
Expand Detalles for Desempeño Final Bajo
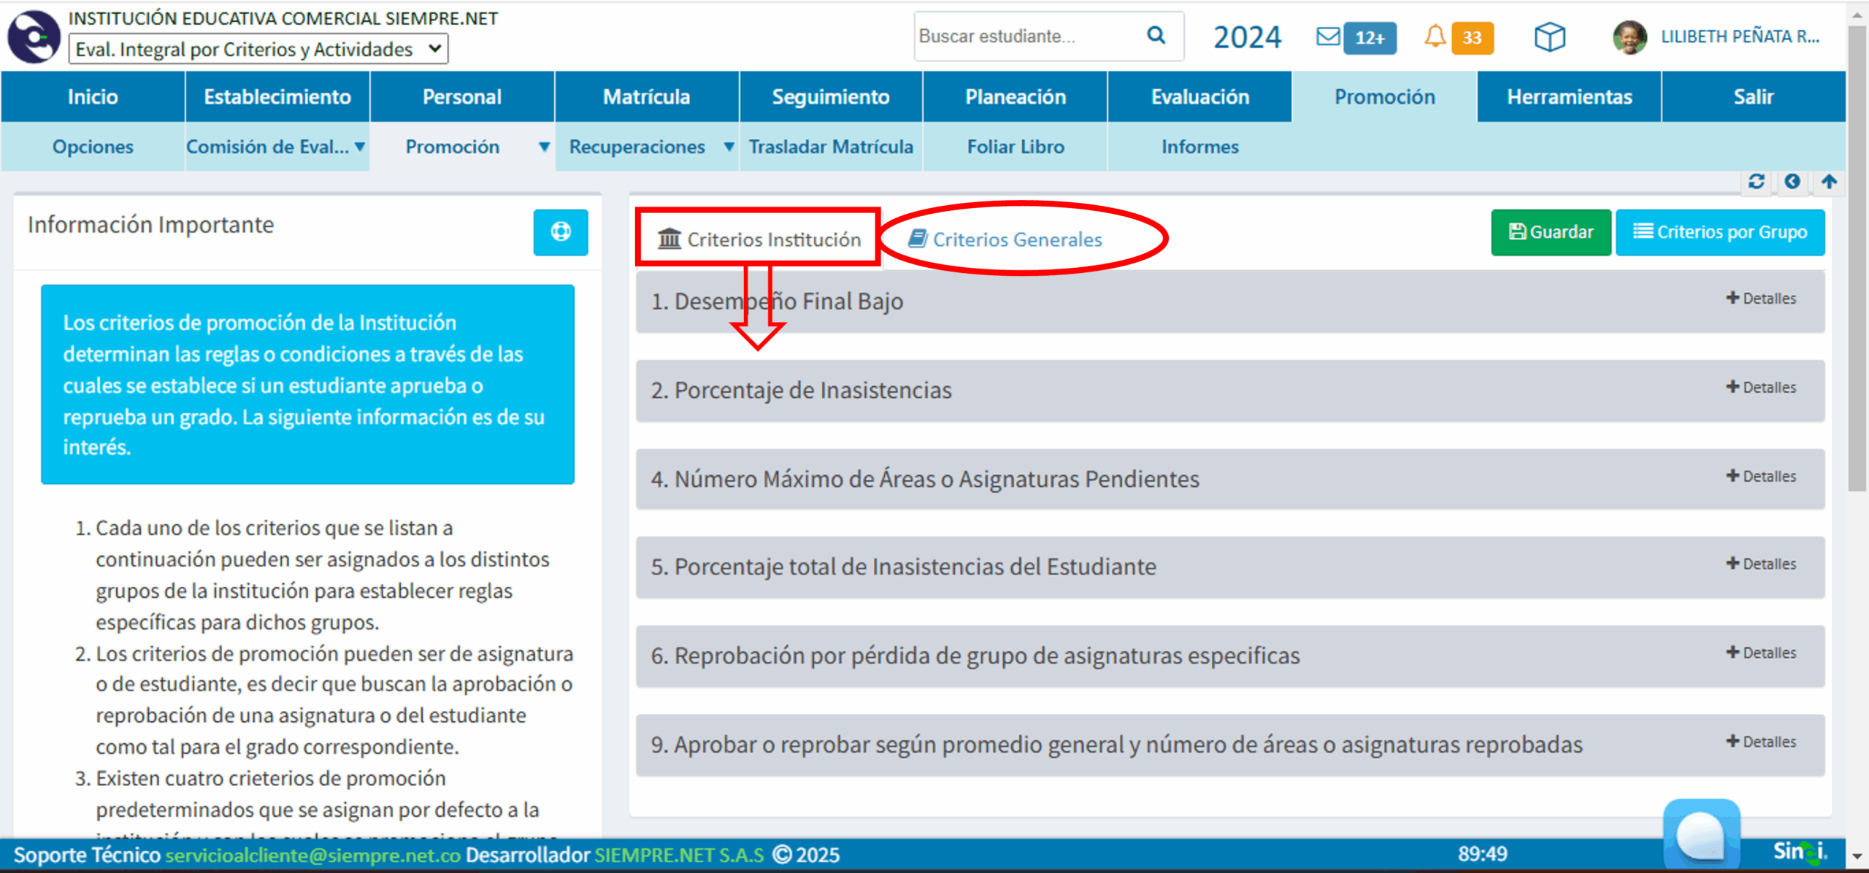point(1761,299)
